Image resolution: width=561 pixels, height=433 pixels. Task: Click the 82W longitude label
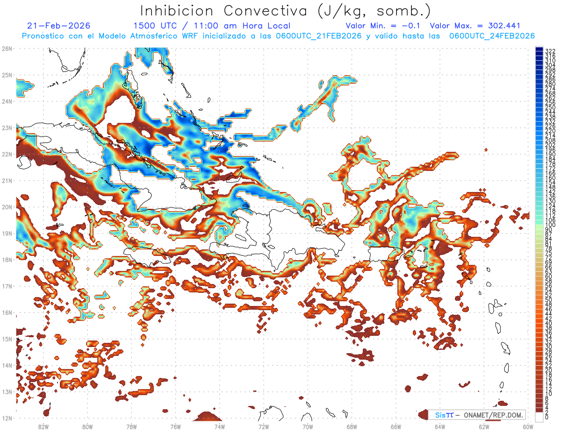click(43, 426)
